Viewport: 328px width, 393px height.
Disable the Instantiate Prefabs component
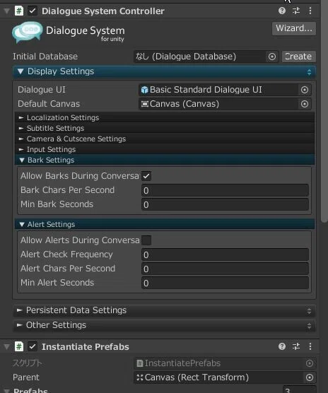point(33,346)
